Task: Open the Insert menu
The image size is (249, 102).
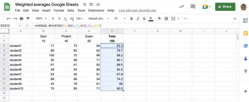Action: [x=46, y=11]
